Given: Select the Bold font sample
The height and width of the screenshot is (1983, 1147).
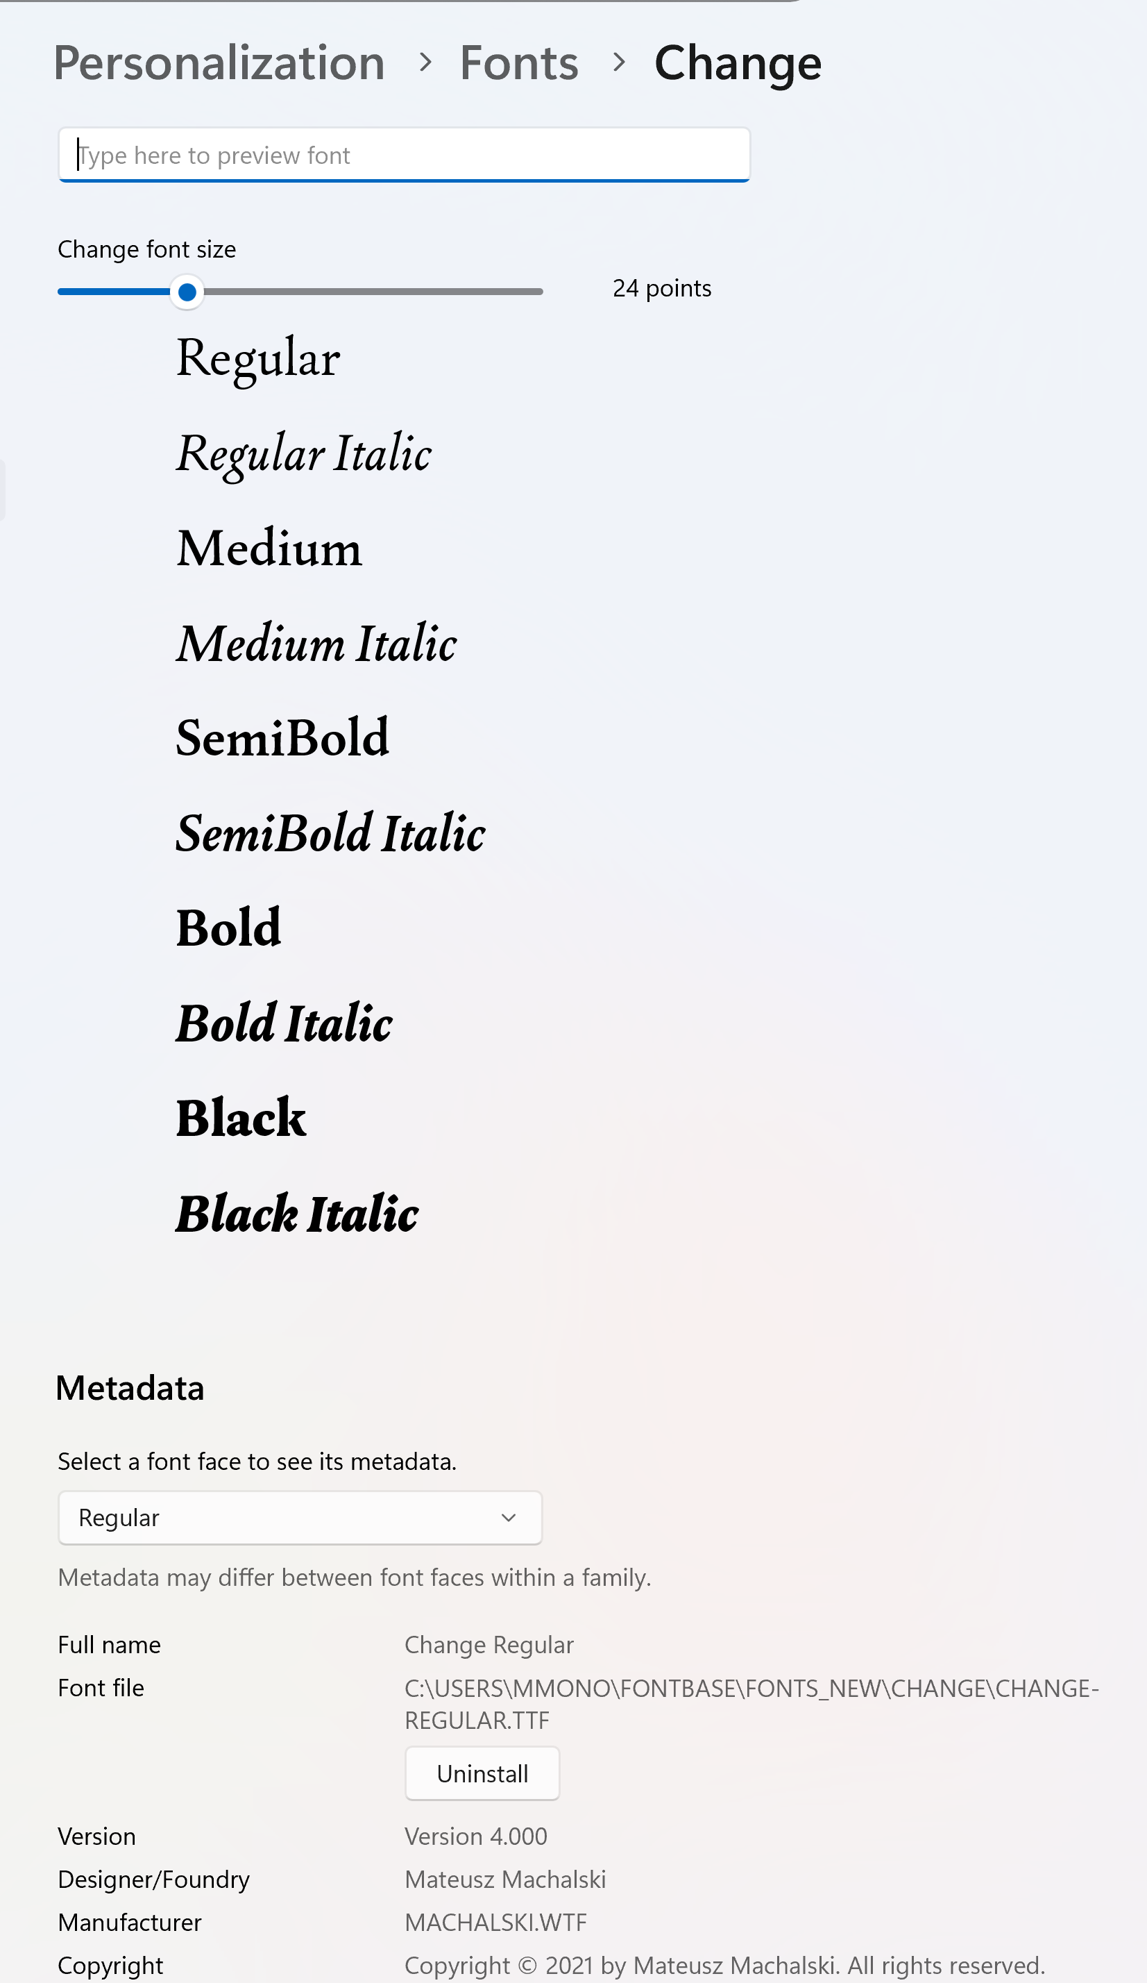Looking at the screenshot, I should point(228,928).
